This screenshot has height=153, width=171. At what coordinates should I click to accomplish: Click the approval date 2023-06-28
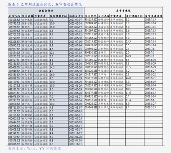coord(75,93)
